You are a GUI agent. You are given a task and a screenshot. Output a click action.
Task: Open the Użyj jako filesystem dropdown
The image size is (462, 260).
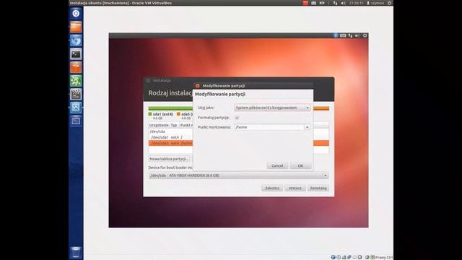point(272,108)
